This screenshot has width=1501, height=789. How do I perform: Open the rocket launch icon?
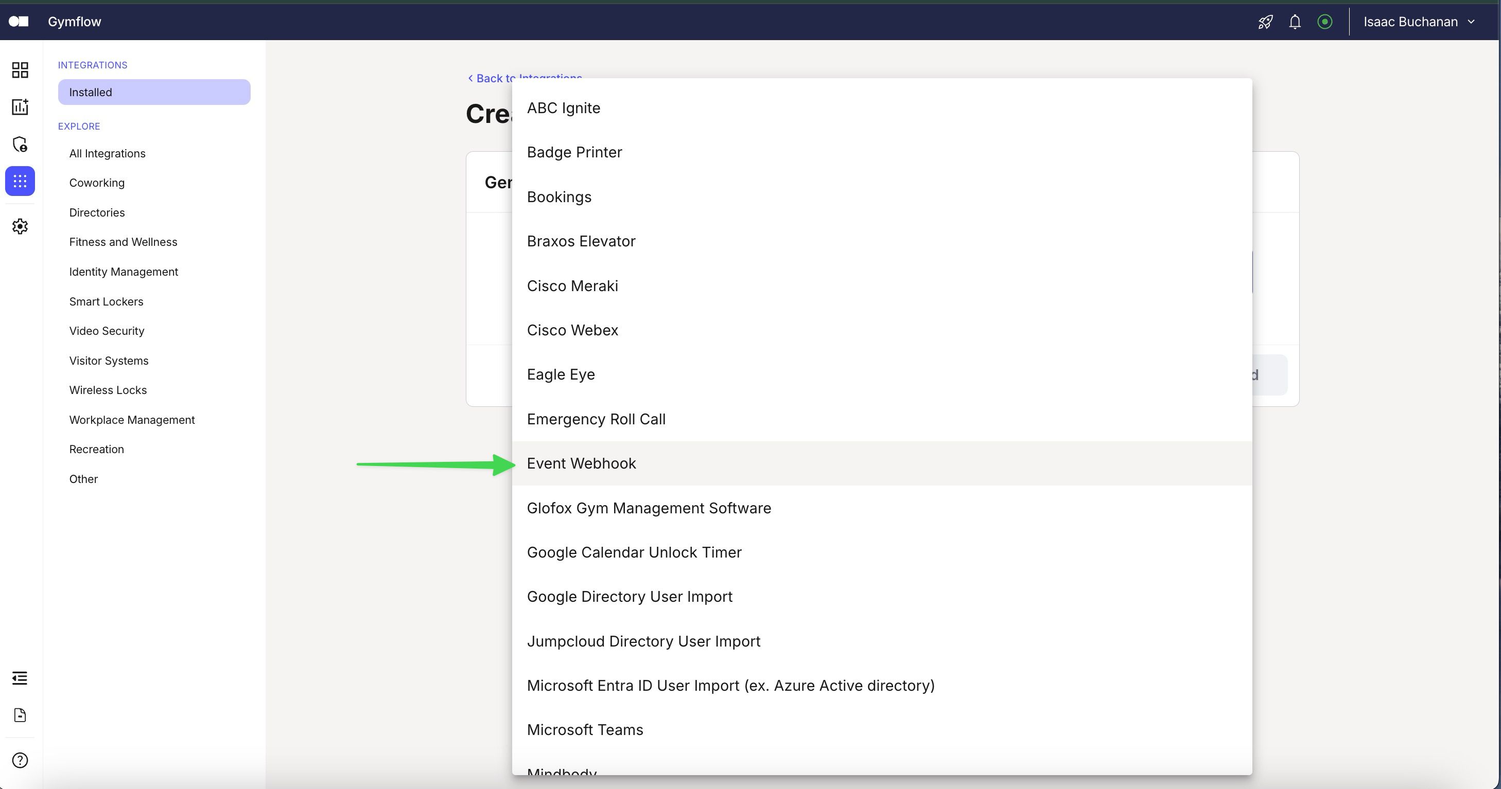[x=1265, y=22]
